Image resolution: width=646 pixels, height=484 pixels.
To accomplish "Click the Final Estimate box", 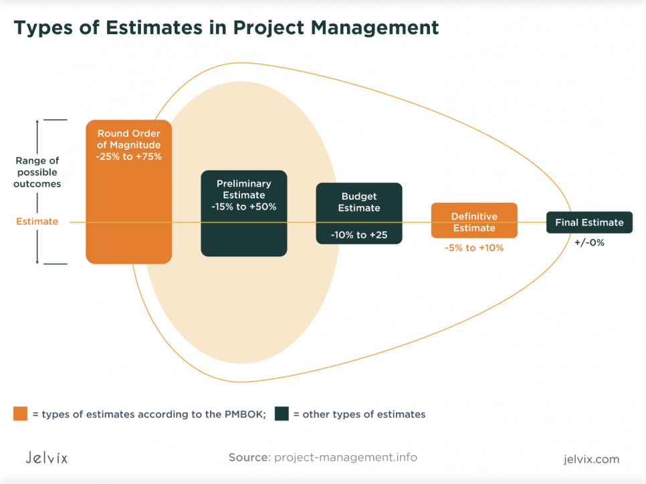I will 589,222.
